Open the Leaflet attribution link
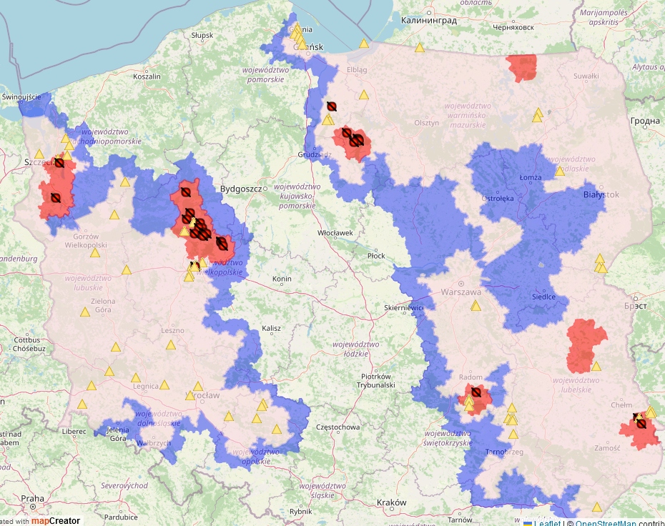The height and width of the screenshot is (526, 665). coord(547,522)
